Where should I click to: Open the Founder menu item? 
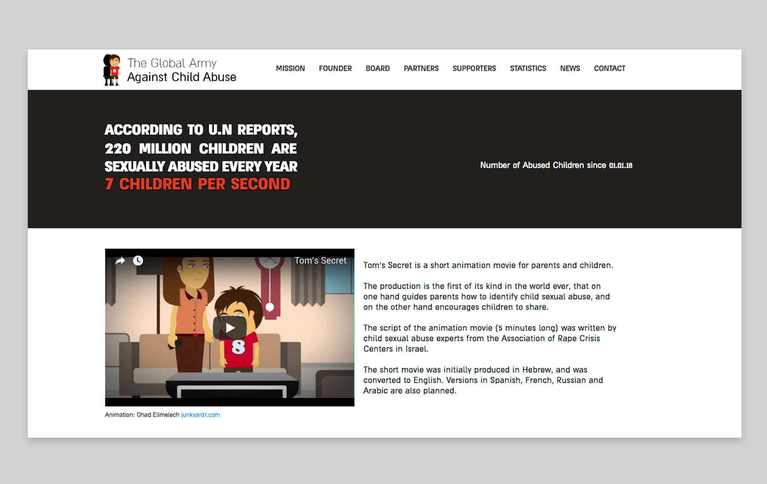coord(335,69)
